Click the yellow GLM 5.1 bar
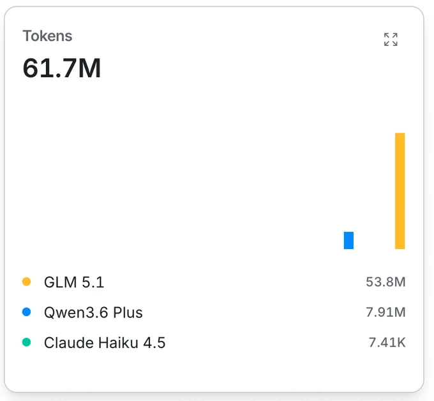Viewport: 434px width, 401px height. point(400,191)
